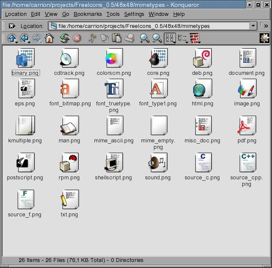This screenshot has width=272, height=268.
Task: Open the Edit menu
Action: [35, 14]
